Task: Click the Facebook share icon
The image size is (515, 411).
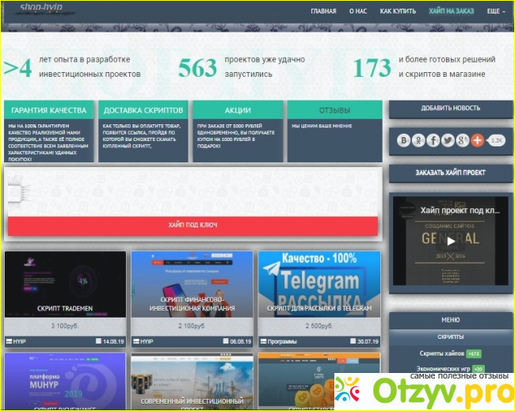Action: click(433, 140)
